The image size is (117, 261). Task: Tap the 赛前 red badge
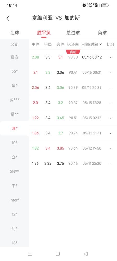(x=73, y=52)
